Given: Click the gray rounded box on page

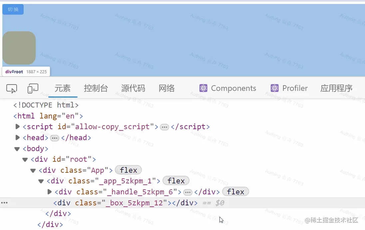Looking at the screenshot, I should 19,48.
